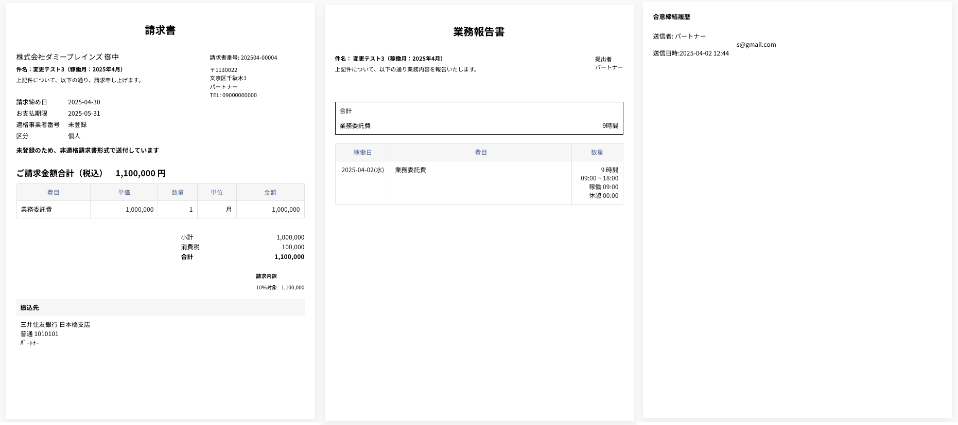
Task: Click the 消費税 label
Action: click(x=190, y=247)
